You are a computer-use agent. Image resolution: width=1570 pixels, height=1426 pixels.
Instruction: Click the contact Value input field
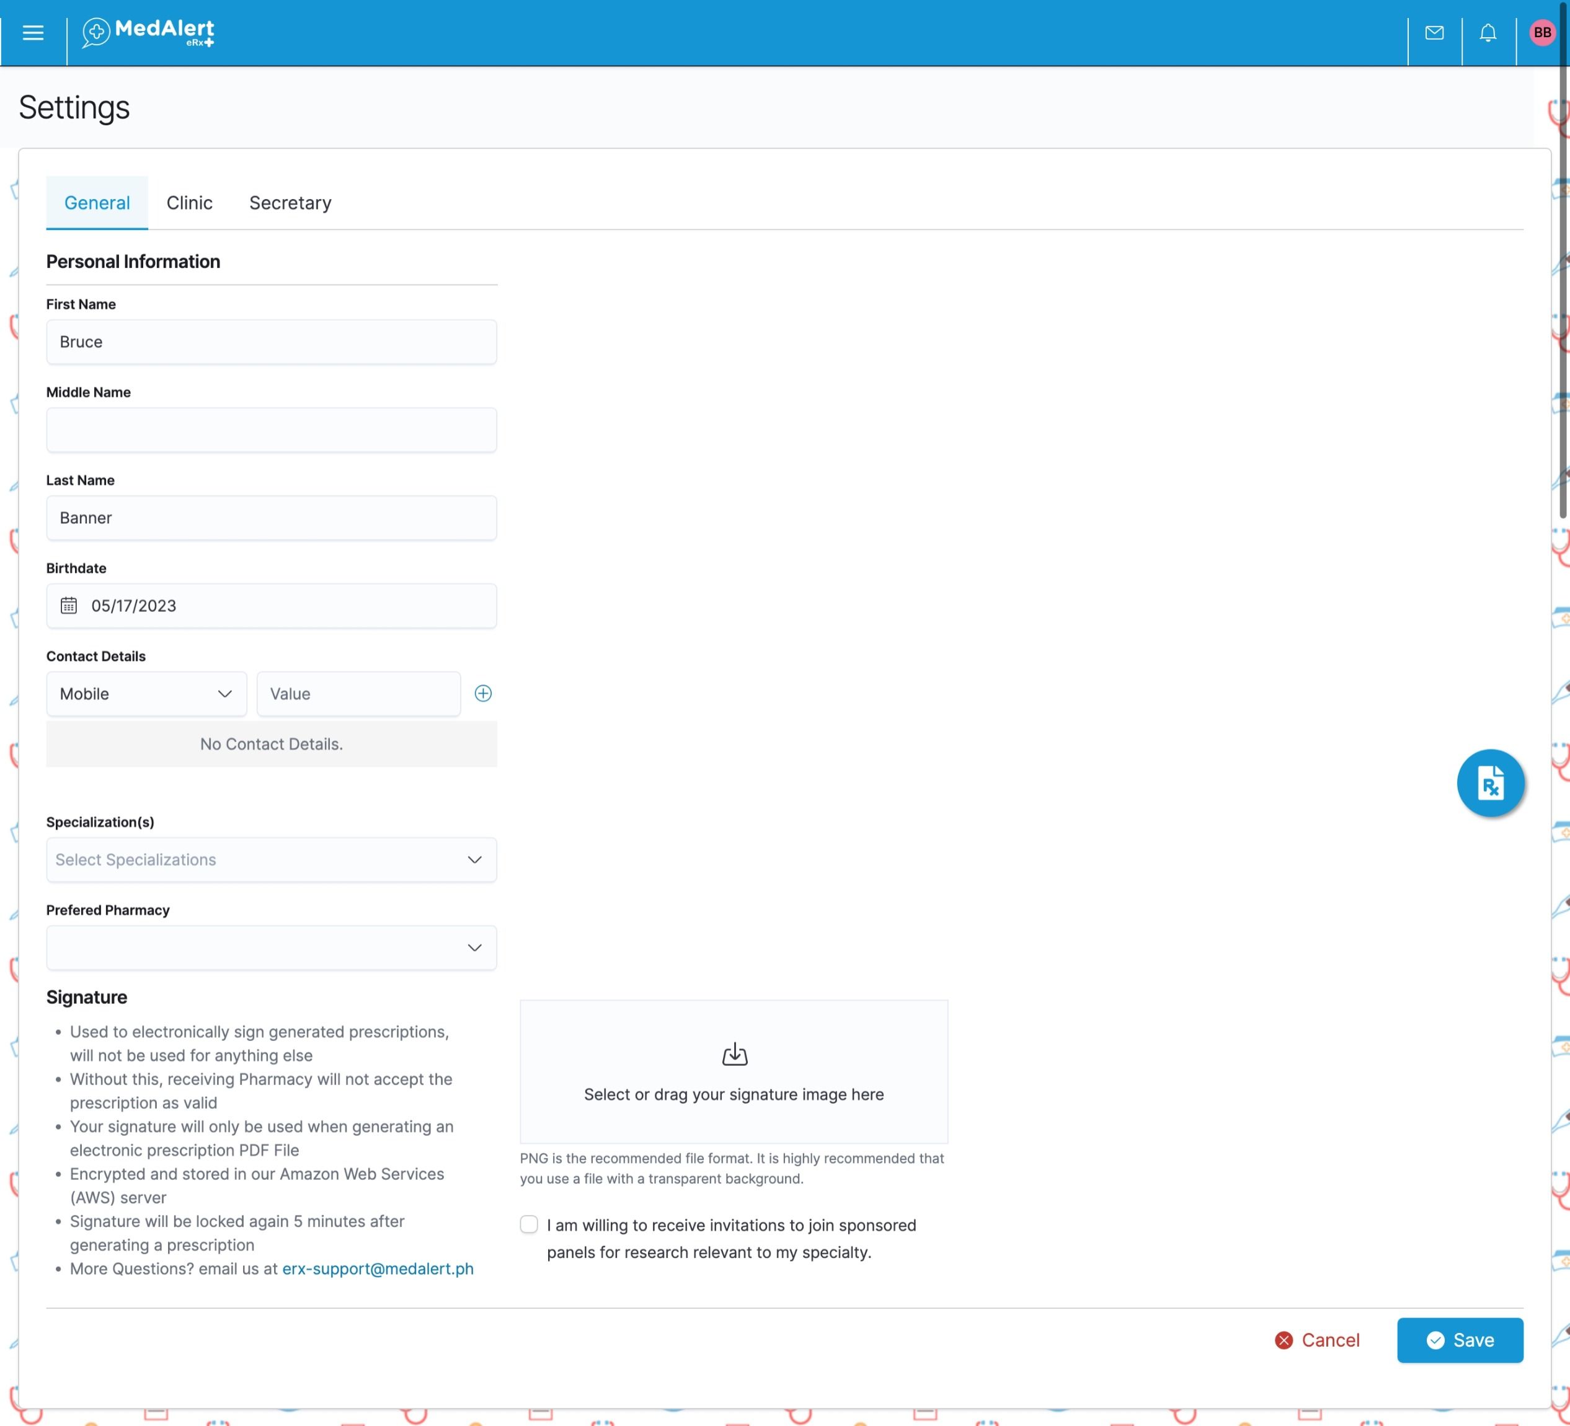(x=358, y=693)
